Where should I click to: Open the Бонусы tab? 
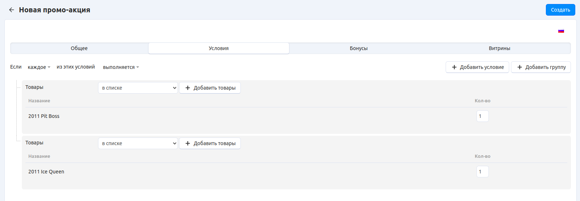point(358,48)
